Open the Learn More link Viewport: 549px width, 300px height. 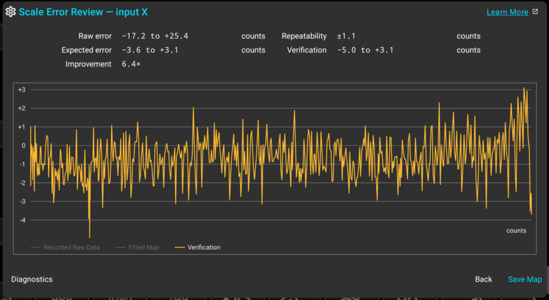pos(507,12)
